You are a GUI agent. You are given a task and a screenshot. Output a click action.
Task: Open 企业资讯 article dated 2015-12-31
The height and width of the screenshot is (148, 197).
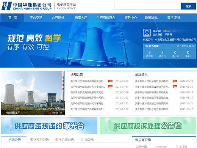click(152, 104)
